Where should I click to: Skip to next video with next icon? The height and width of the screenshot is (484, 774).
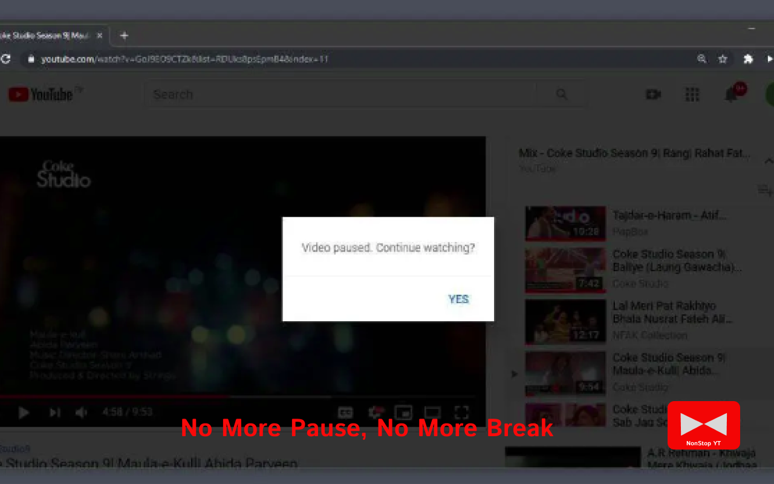(x=54, y=412)
